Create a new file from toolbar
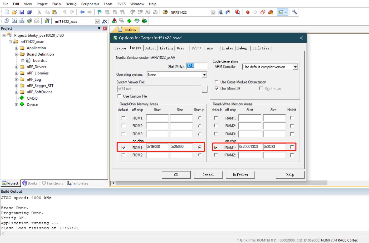Viewport: 369px width, 243px height. click(7, 12)
